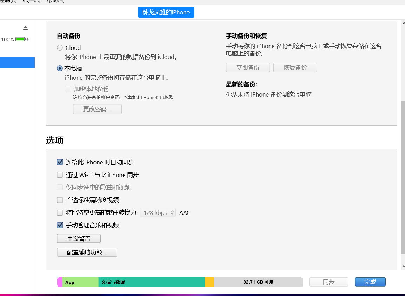Check 首选标准清晰度视频 option
The height and width of the screenshot is (296, 405).
(x=60, y=200)
